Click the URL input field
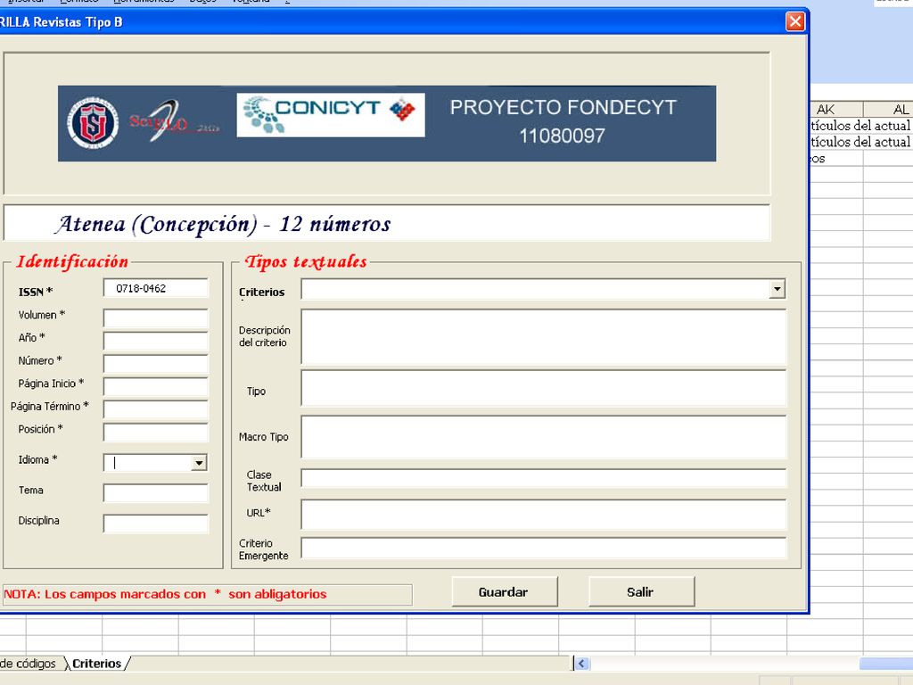This screenshot has height=685, width=913. click(x=543, y=515)
